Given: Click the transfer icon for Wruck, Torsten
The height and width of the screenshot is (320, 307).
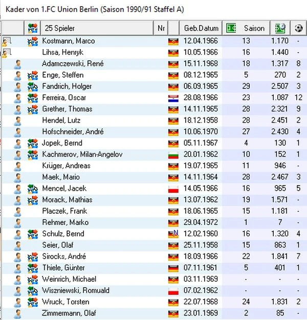Looking at the screenshot, I should point(33,303).
